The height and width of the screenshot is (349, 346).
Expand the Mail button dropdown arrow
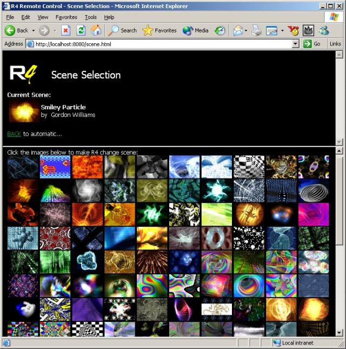[x=245, y=30]
